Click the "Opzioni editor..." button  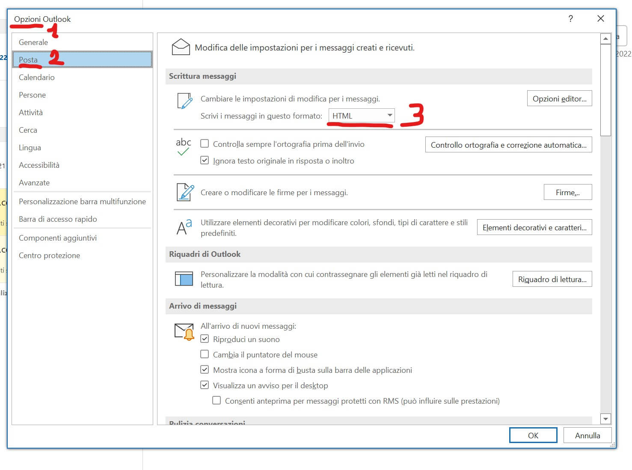coord(559,98)
